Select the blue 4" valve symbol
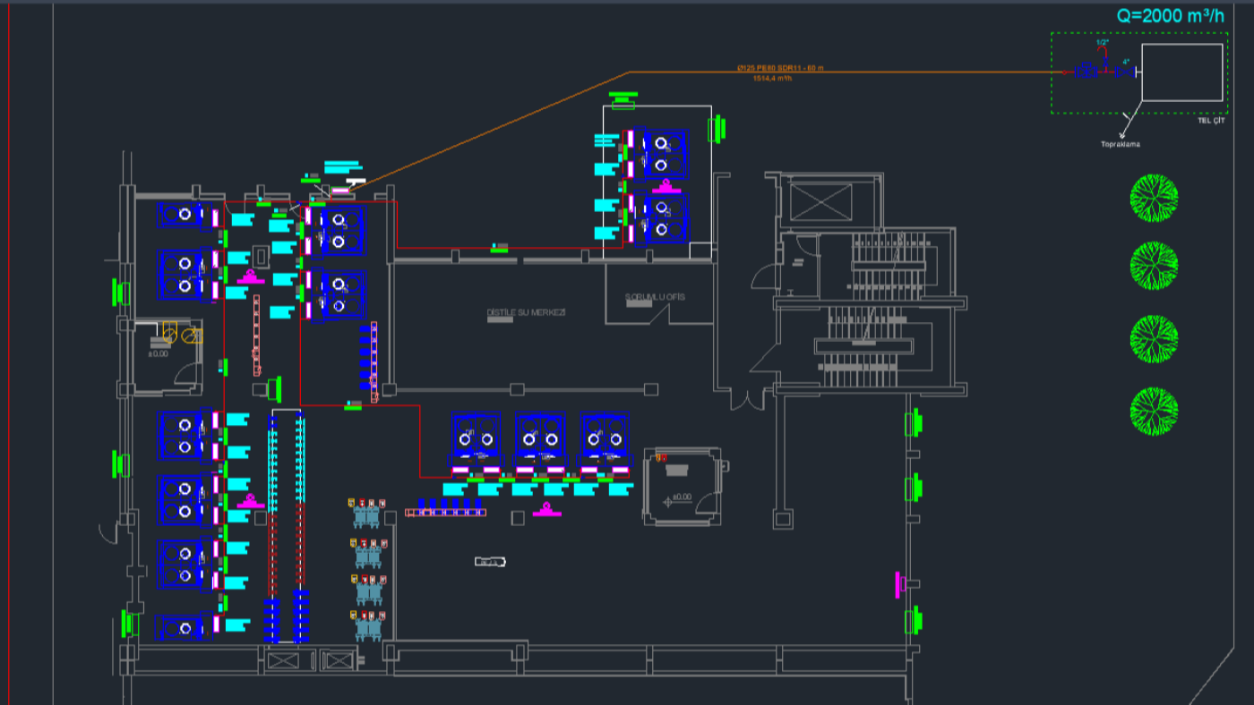This screenshot has height=705, width=1254. [x=1123, y=72]
